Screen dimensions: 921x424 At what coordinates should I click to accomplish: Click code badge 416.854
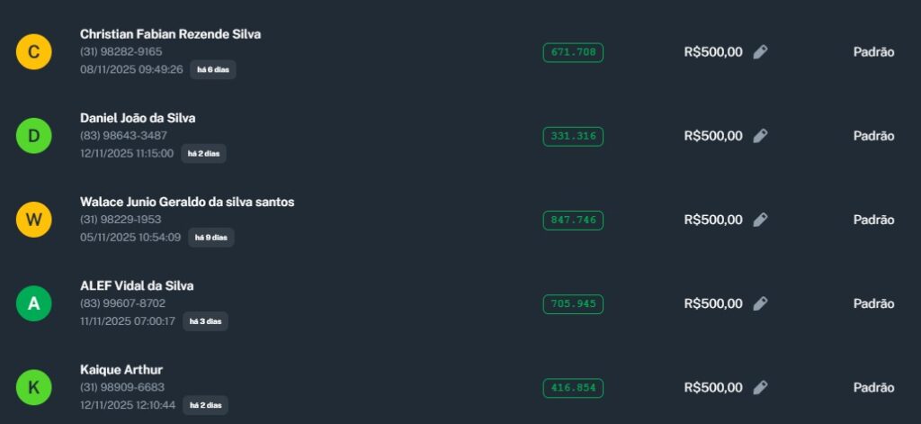(x=573, y=387)
